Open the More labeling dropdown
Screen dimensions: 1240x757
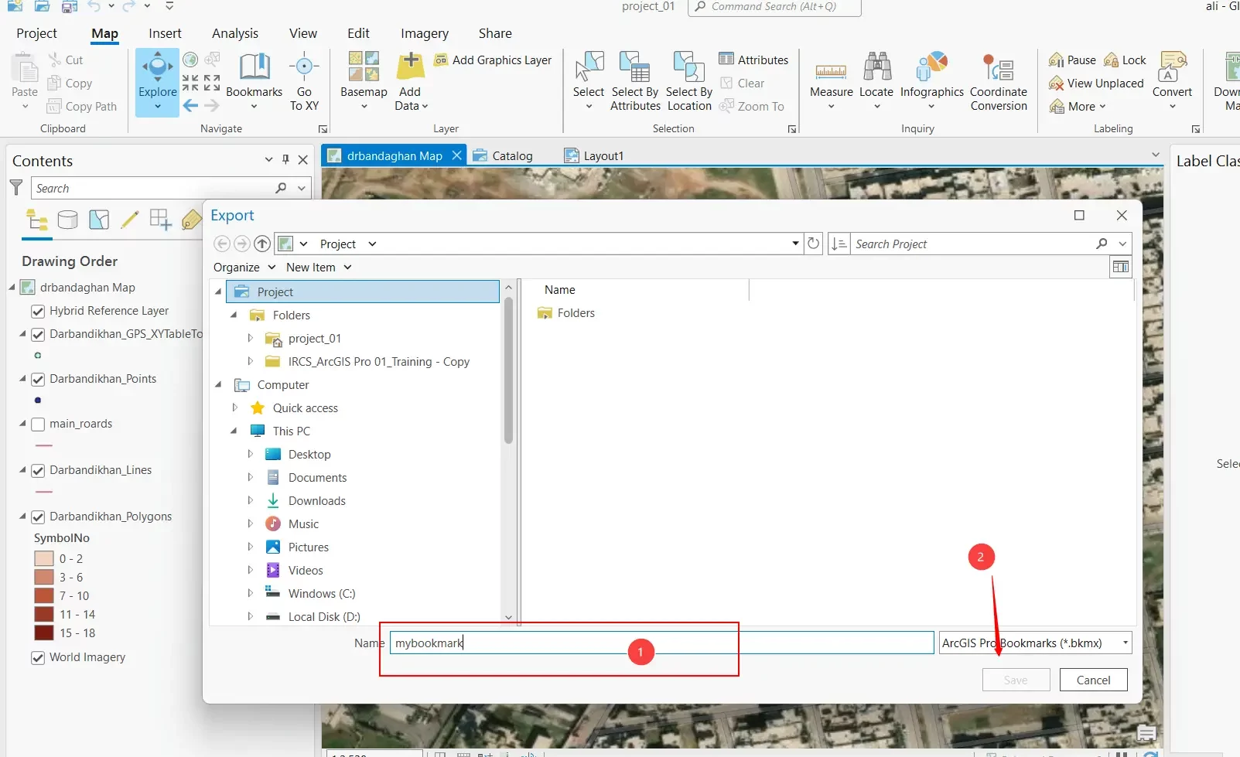click(x=1078, y=106)
